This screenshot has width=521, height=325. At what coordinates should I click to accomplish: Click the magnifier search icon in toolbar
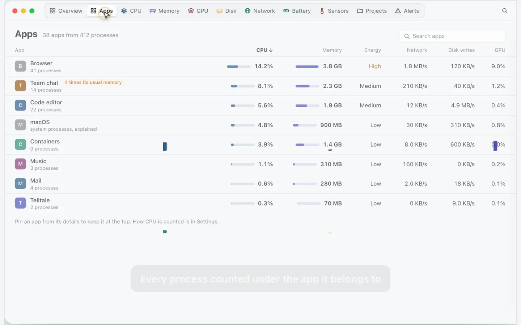[x=505, y=11]
